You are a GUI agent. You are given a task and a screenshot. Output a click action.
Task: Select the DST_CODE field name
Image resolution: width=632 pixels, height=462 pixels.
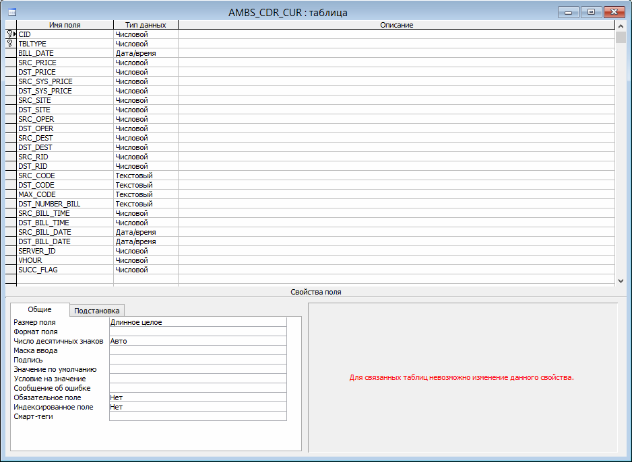pos(36,185)
